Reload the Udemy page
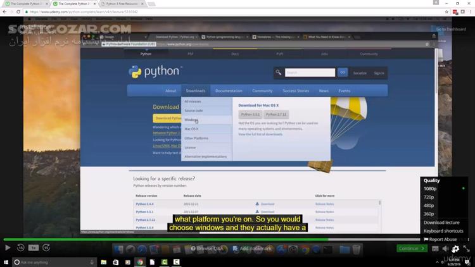The height and width of the screenshot is (267, 475). [18, 11]
